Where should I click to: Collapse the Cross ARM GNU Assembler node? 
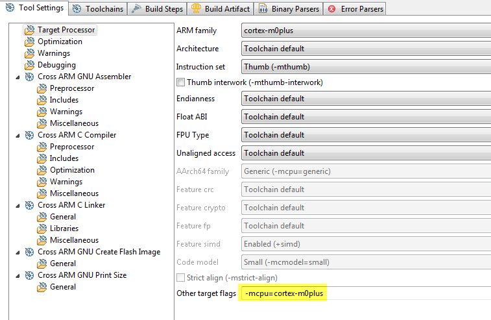pyautogui.click(x=18, y=77)
